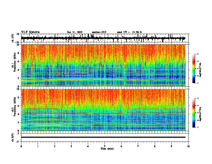Image resolution: width=212 pixels, height=164 pixels.
Task: Click the ch.1(V) waveform axis label
Action: coord(13,38)
